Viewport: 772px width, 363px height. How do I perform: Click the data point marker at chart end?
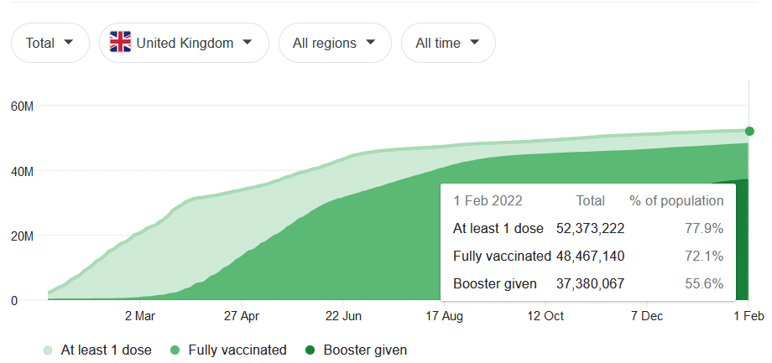[749, 131]
